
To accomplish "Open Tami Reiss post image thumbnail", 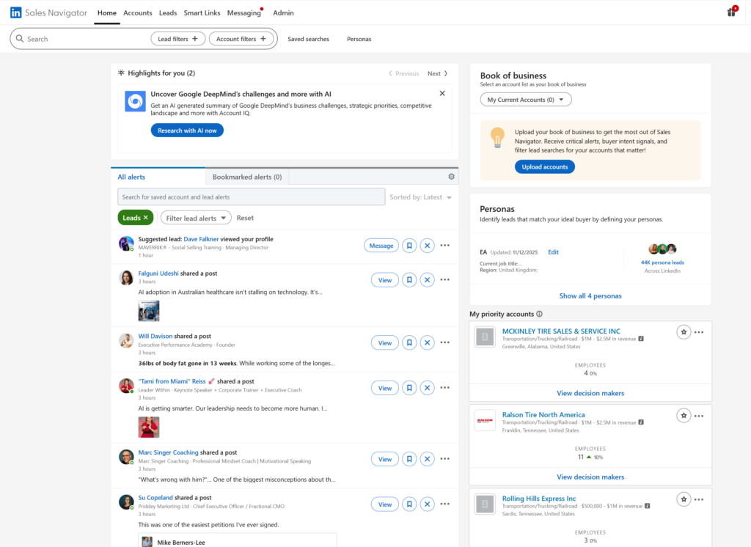I will pyautogui.click(x=149, y=427).
